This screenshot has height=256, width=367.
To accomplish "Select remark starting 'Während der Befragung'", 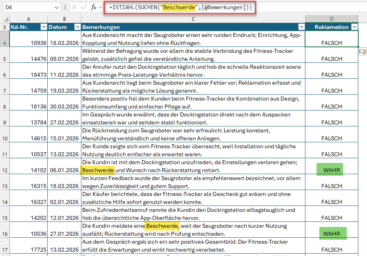I will [x=193, y=55].
